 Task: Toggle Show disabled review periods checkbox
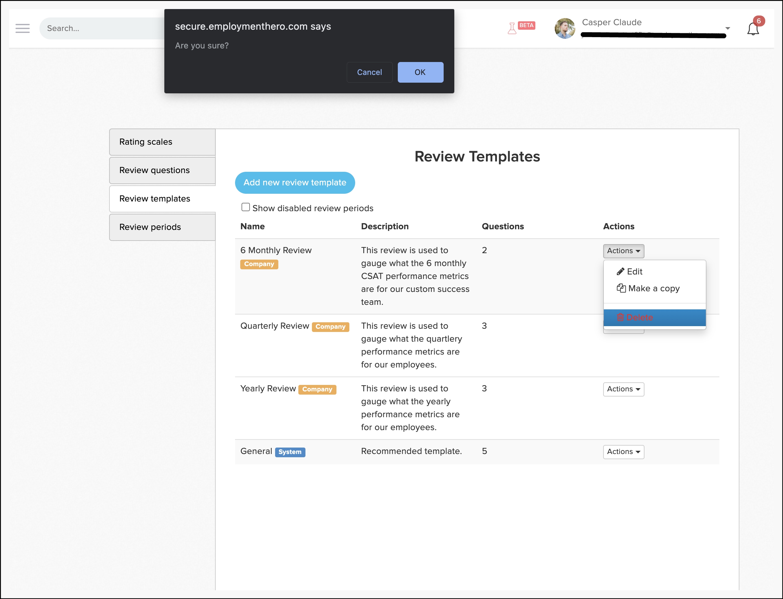[x=246, y=207]
